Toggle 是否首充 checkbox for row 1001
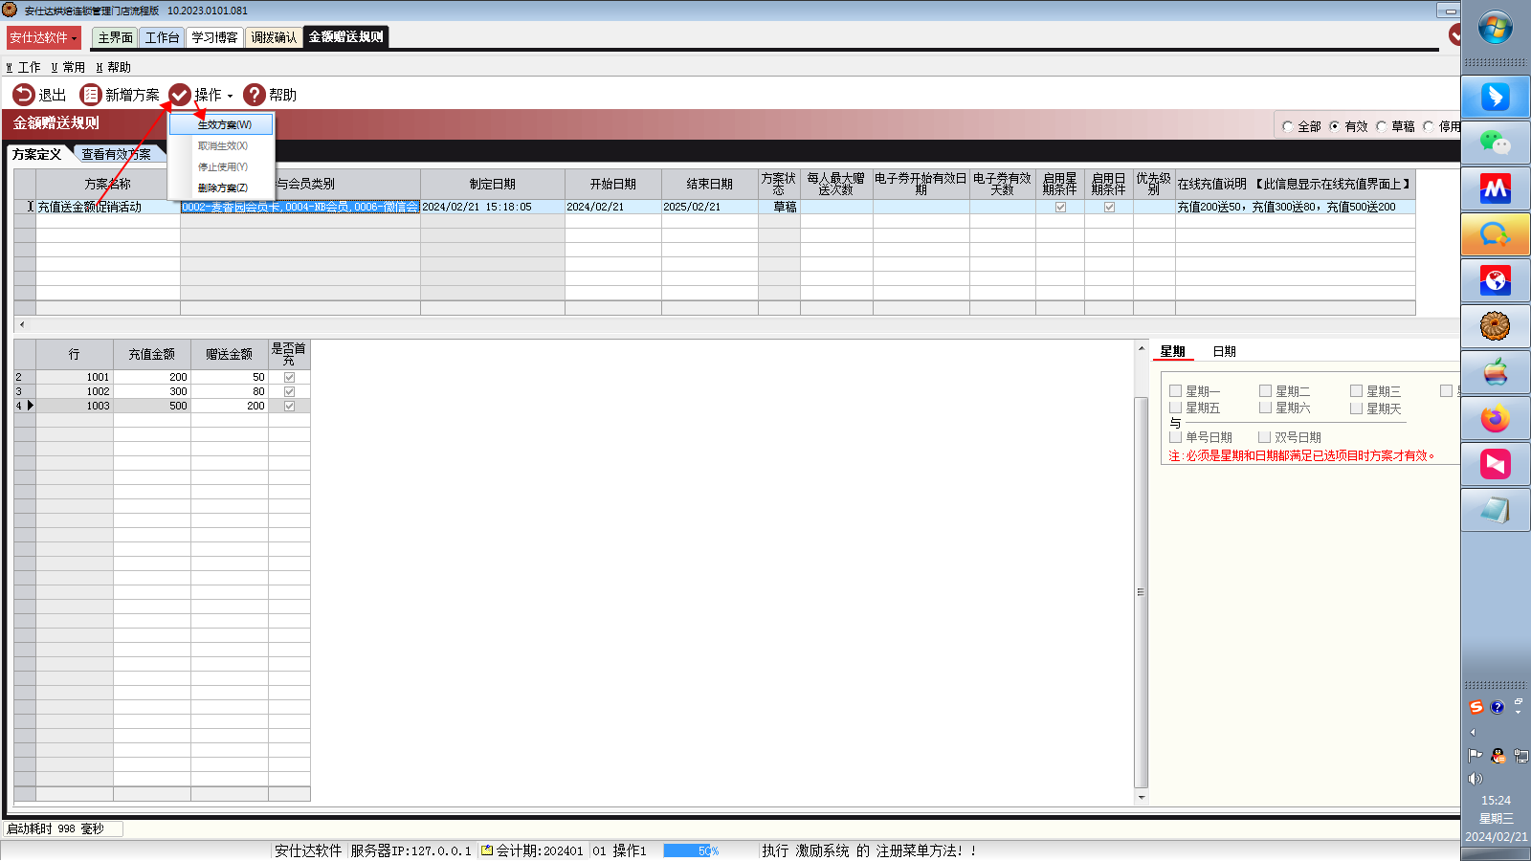Image resolution: width=1531 pixels, height=861 pixels. 289,377
